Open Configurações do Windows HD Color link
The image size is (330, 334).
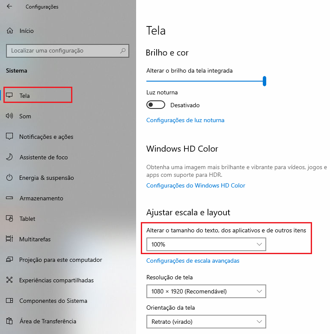(196, 186)
